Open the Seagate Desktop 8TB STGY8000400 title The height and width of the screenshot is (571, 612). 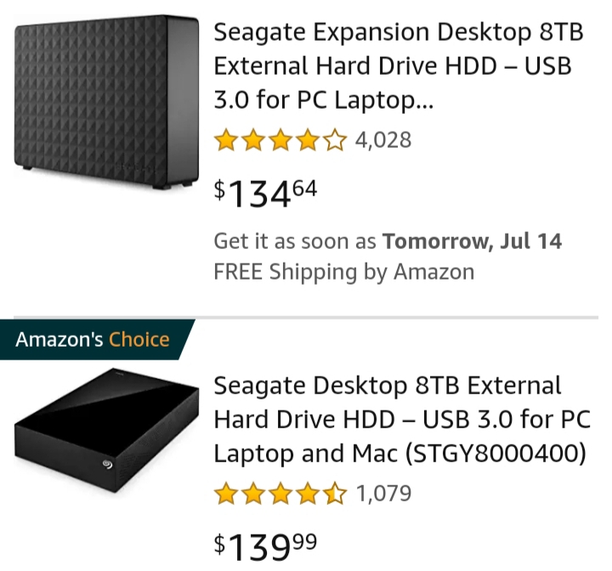tap(402, 420)
